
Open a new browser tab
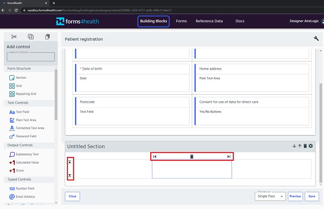54,3
